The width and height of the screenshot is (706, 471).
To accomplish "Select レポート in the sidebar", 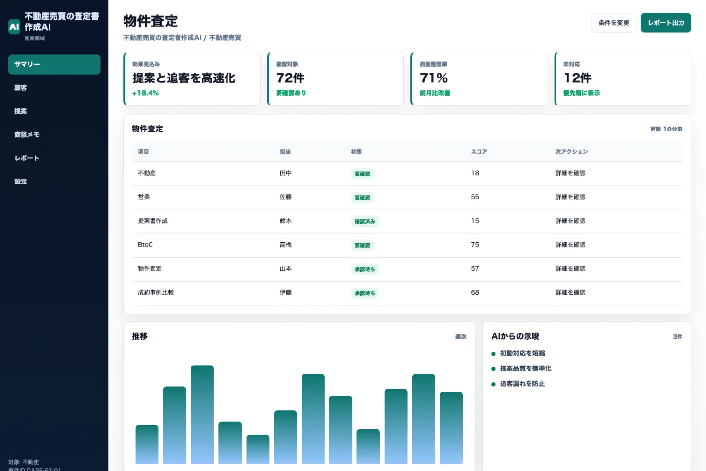I will tap(54, 158).
